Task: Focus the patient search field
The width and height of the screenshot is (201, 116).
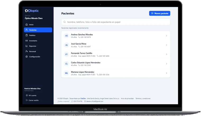Action: click(x=116, y=22)
